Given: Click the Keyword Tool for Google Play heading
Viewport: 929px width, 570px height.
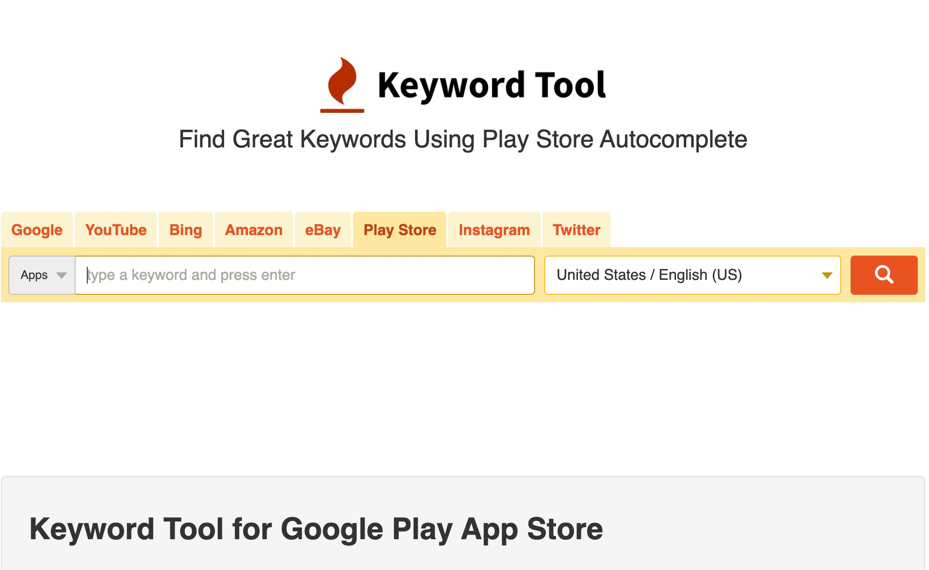Looking at the screenshot, I should click(316, 529).
